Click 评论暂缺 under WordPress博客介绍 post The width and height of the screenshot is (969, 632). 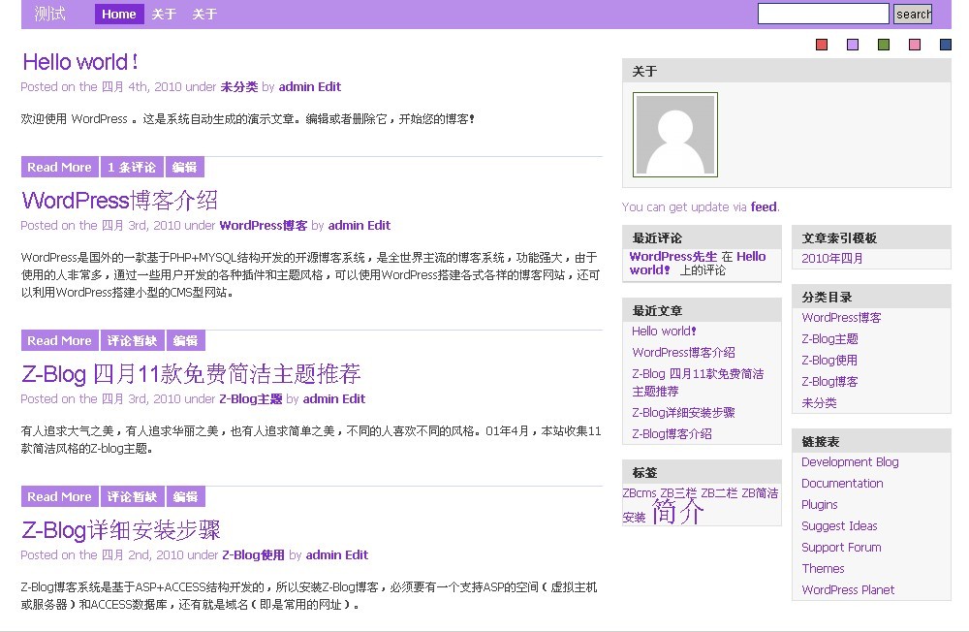[x=132, y=341]
